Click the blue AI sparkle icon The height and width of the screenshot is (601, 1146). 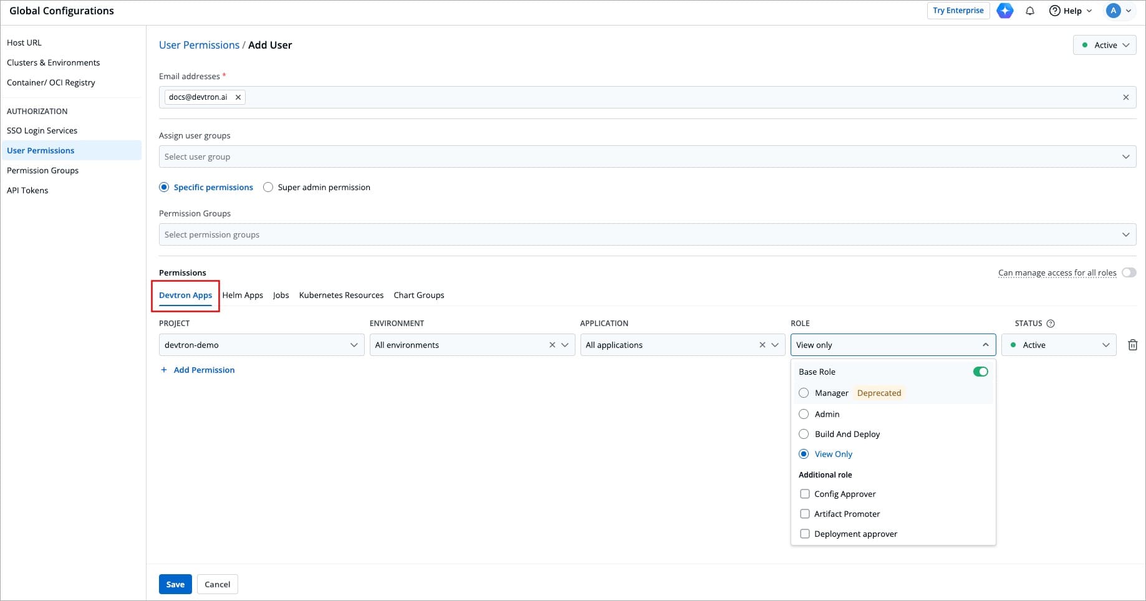(x=1005, y=11)
